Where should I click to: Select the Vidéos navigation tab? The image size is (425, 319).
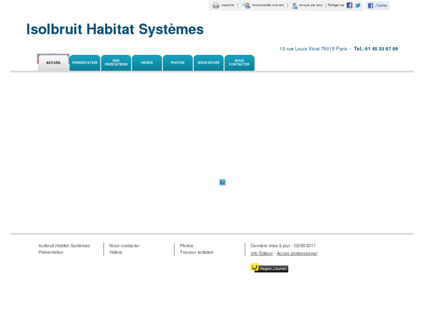[147, 63]
